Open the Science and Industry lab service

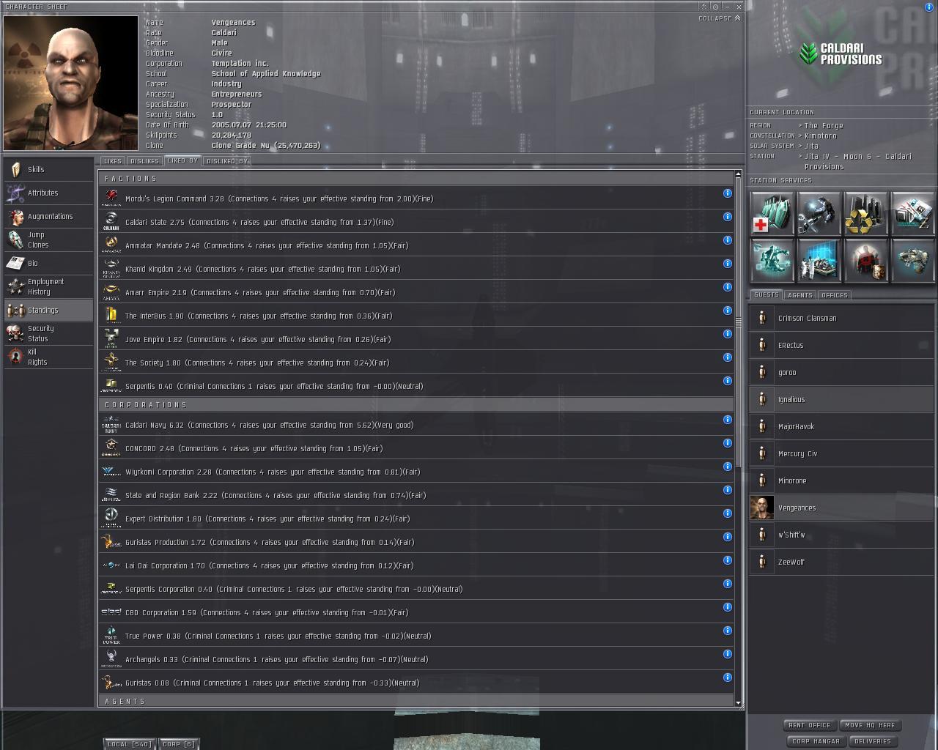pyautogui.click(x=819, y=261)
